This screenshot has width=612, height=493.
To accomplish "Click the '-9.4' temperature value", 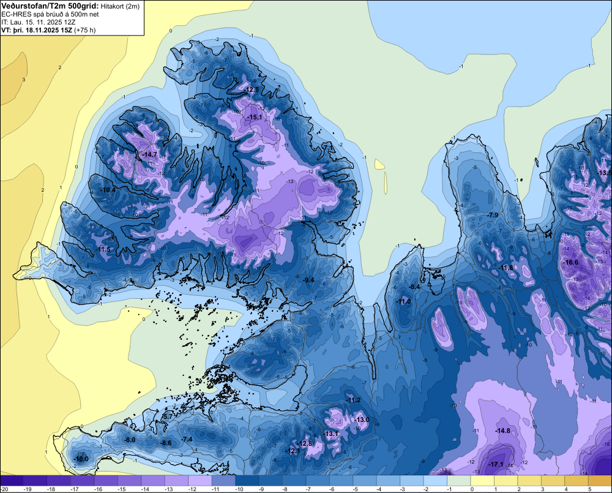I will pos(308,280).
